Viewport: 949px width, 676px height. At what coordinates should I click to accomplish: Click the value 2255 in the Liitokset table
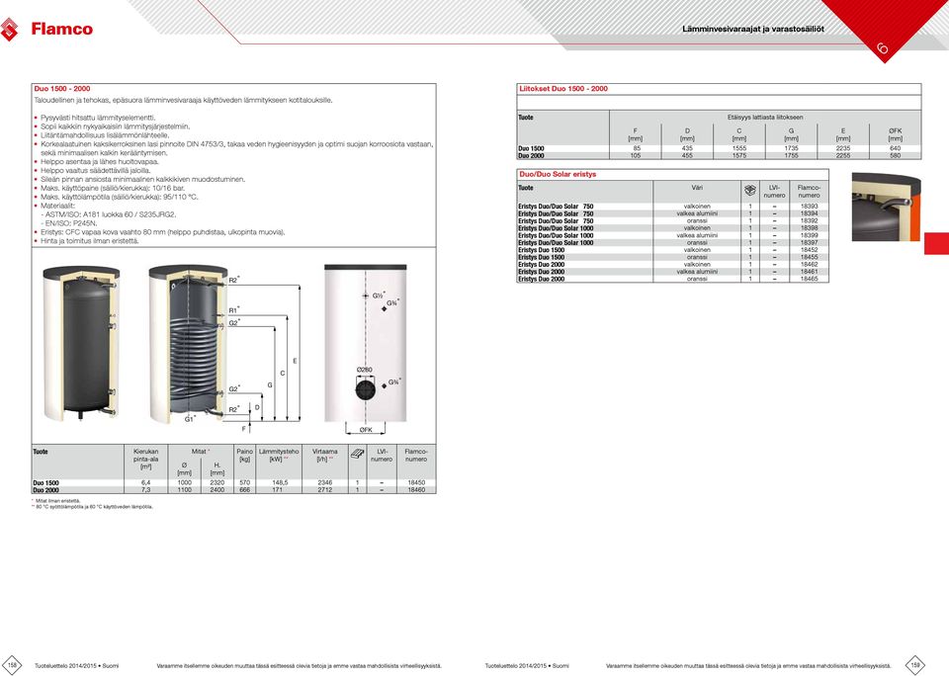click(x=843, y=155)
